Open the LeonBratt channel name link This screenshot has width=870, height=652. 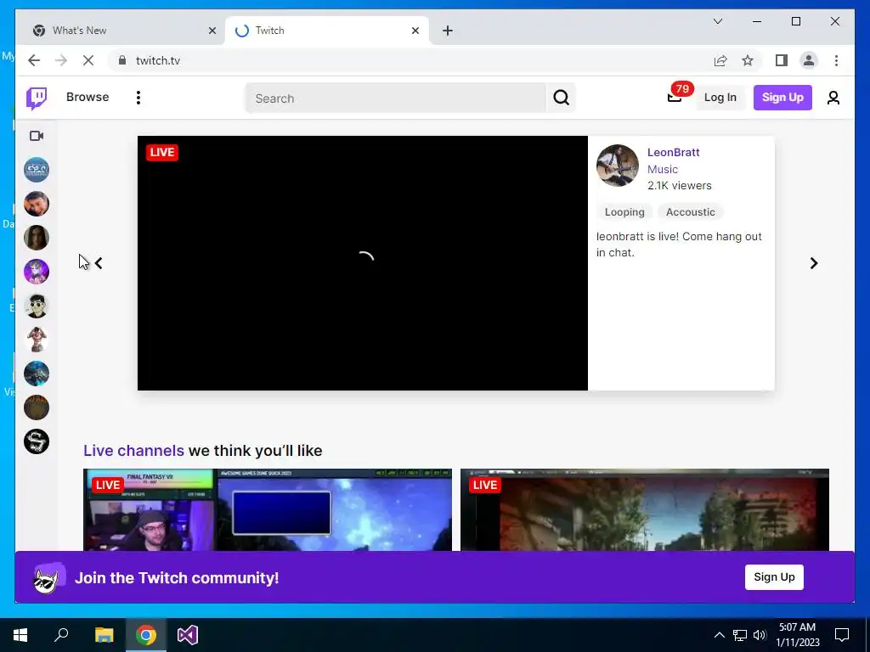pyautogui.click(x=673, y=153)
